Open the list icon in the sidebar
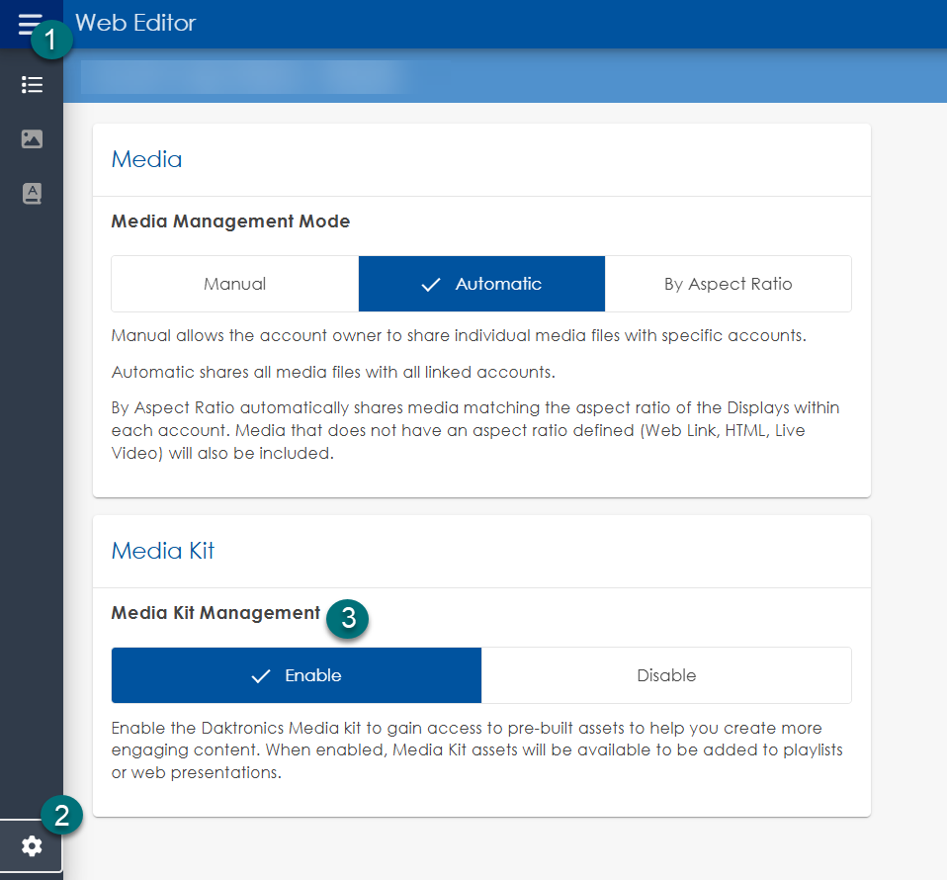The width and height of the screenshot is (947, 880). click(32, 85)
